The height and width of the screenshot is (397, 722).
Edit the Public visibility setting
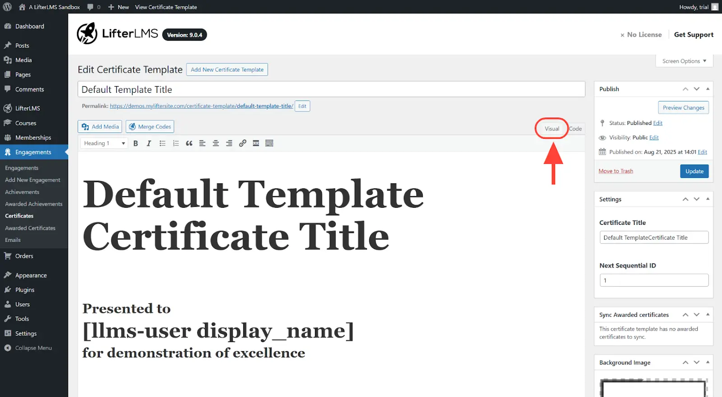(654, 137)
